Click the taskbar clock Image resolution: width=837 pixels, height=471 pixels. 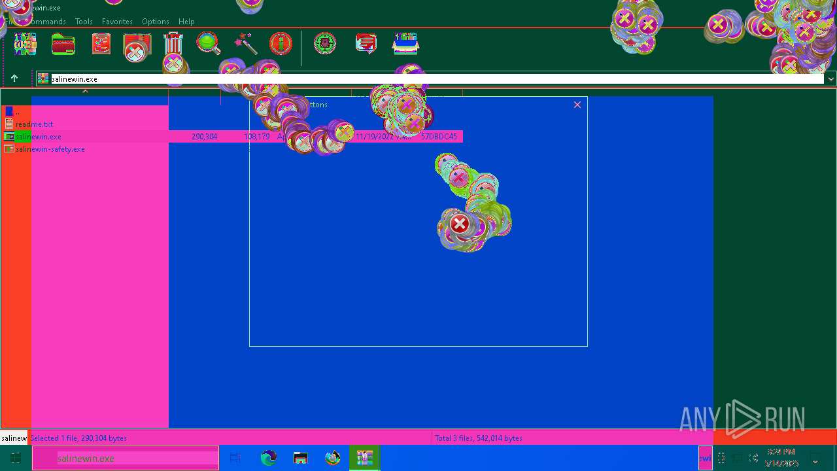tap(781, 458)
